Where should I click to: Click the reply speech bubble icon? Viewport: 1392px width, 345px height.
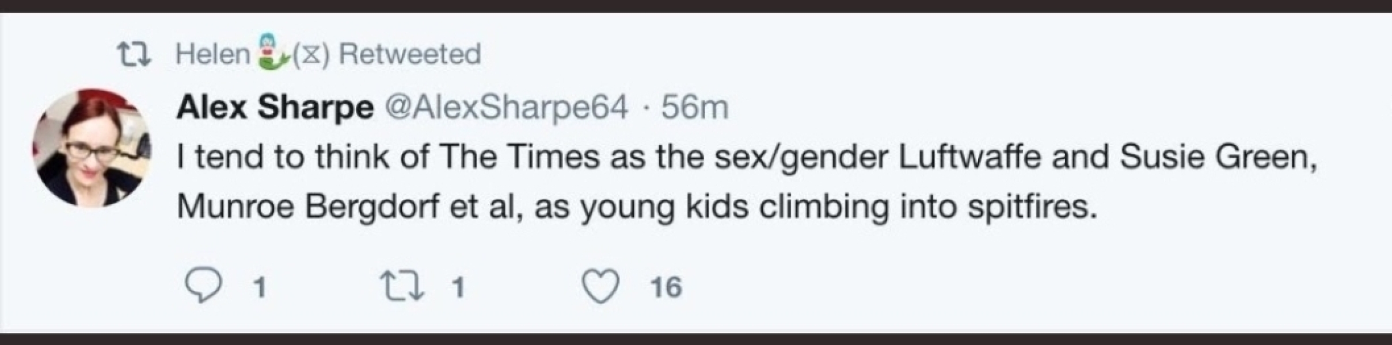(203, 286)
